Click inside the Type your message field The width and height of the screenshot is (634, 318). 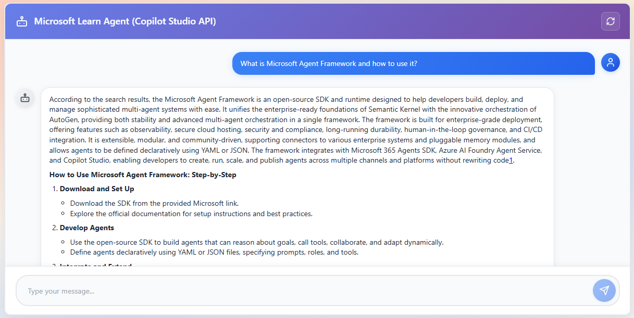208,290
